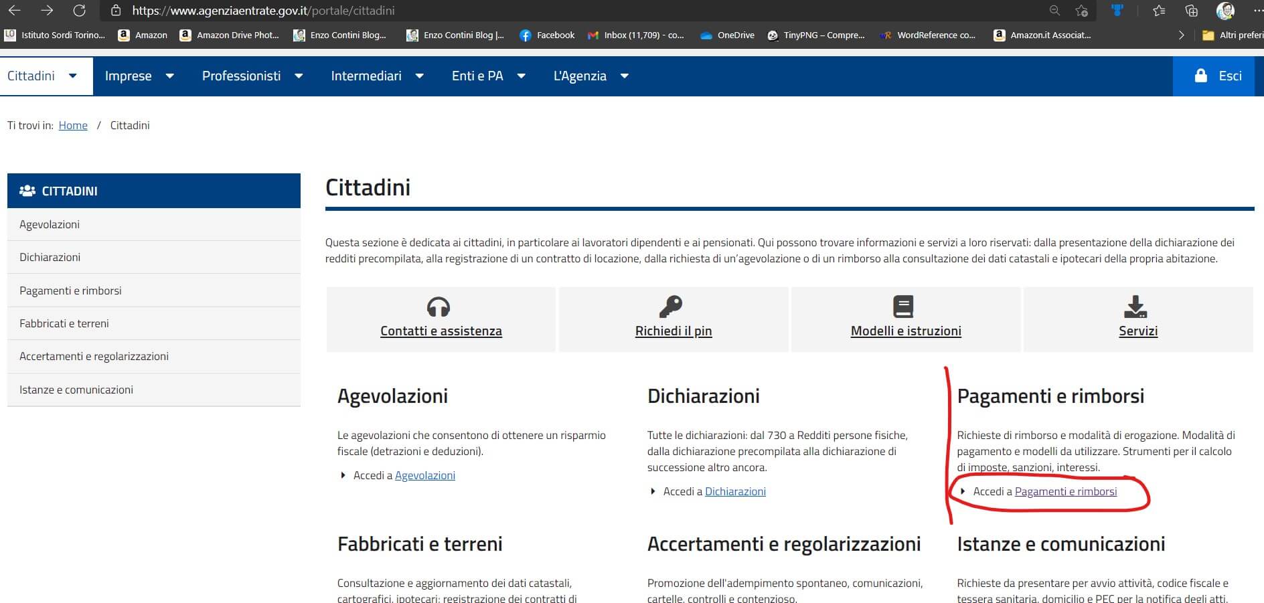Follow the Home breadcrumb link
Viewport: 1264px width, 603px height.
(73, 126)
